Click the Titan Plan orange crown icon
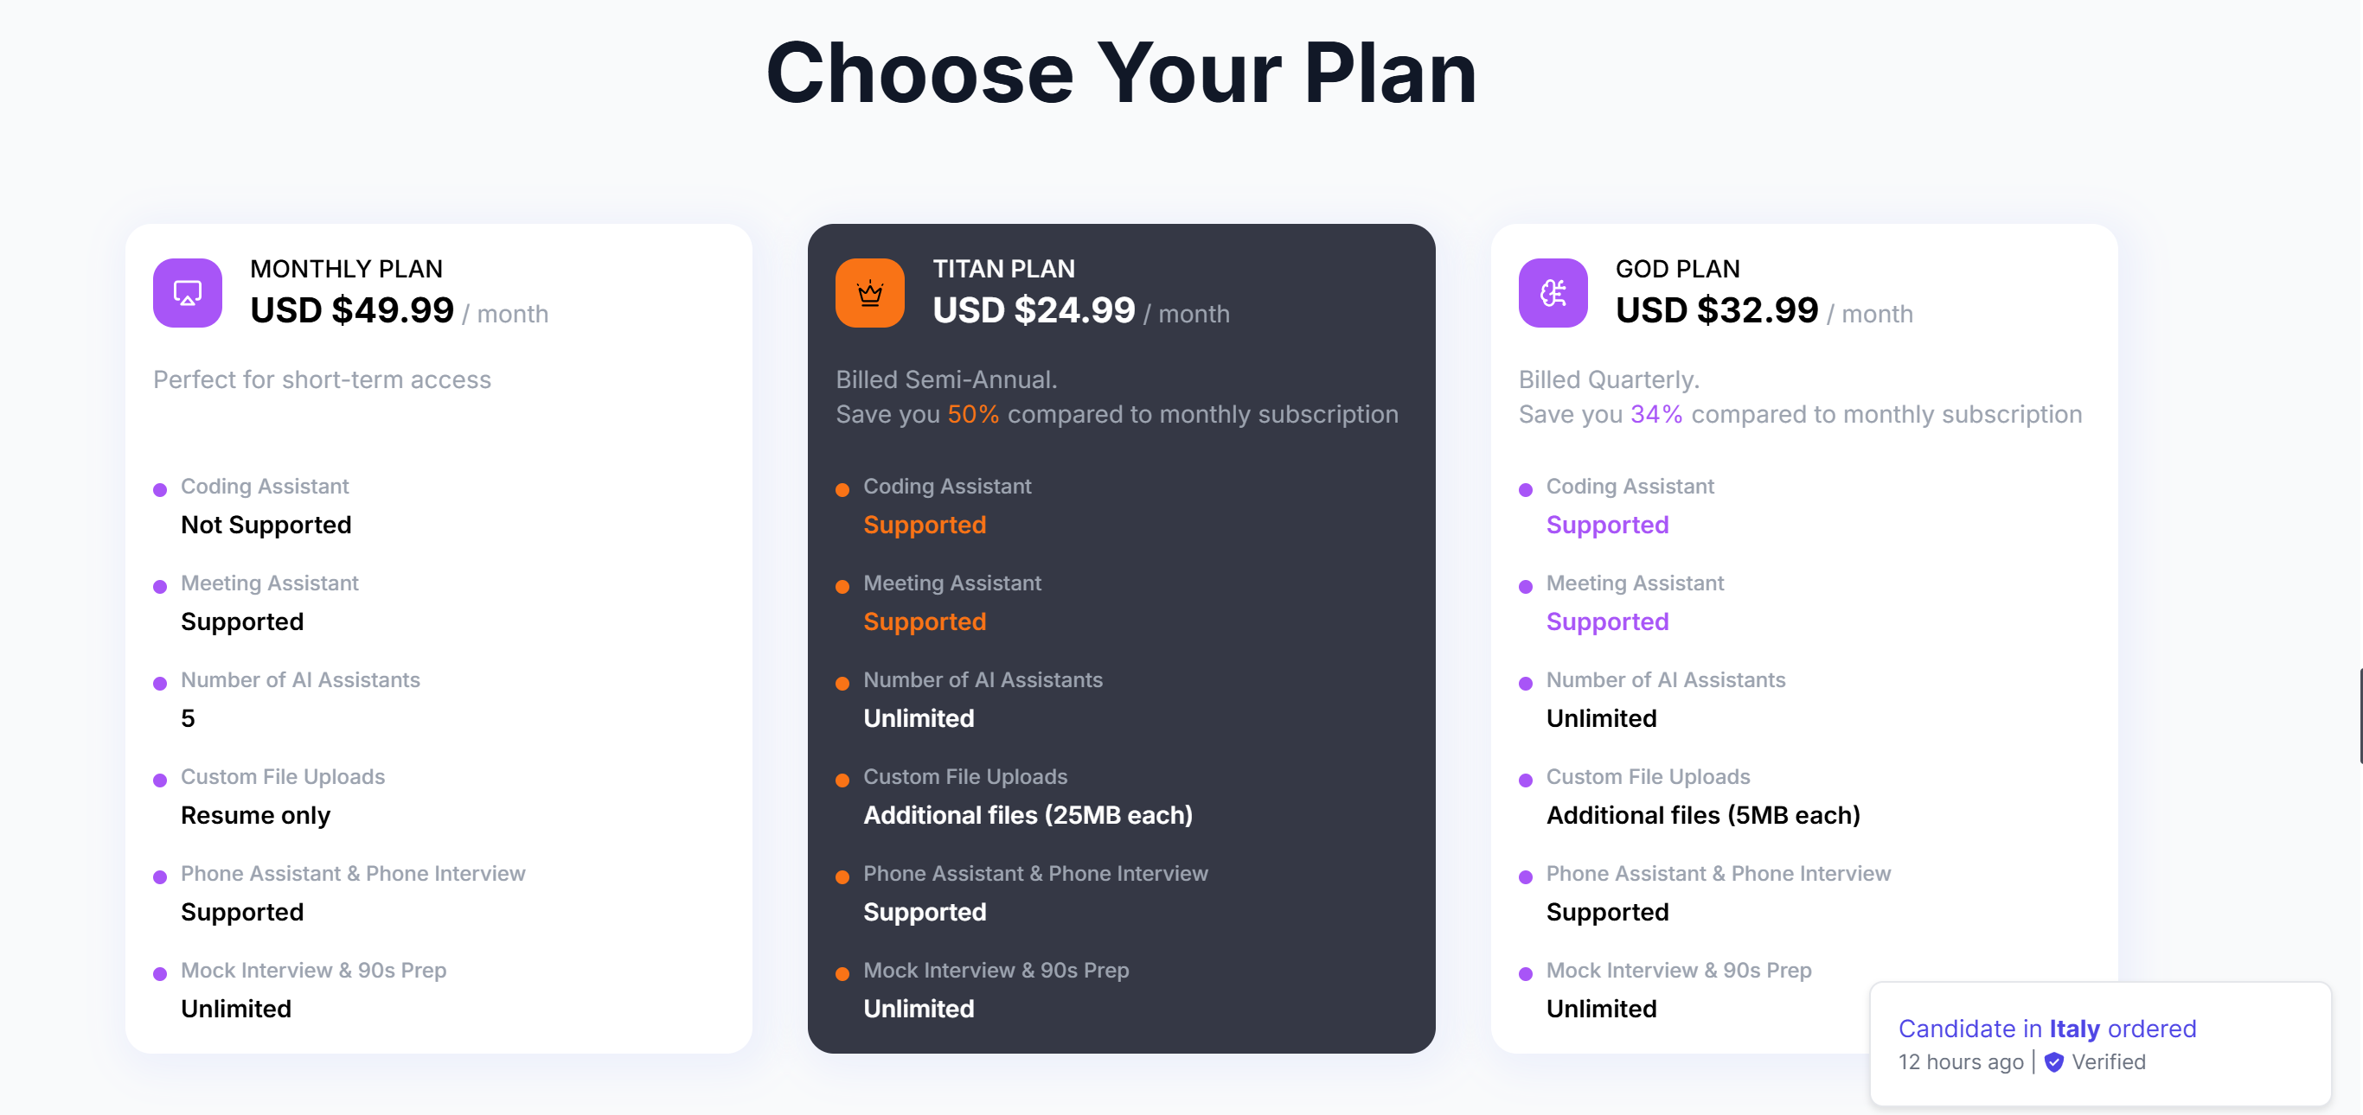 click(869, 293)
